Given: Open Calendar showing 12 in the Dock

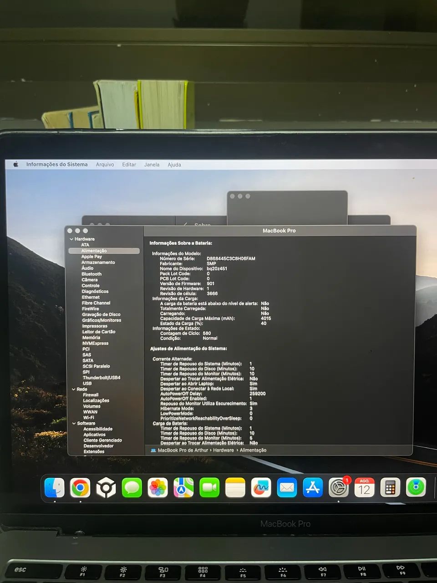Looking at the screenshot, I should pyautogui.click(x=364, y=487).
